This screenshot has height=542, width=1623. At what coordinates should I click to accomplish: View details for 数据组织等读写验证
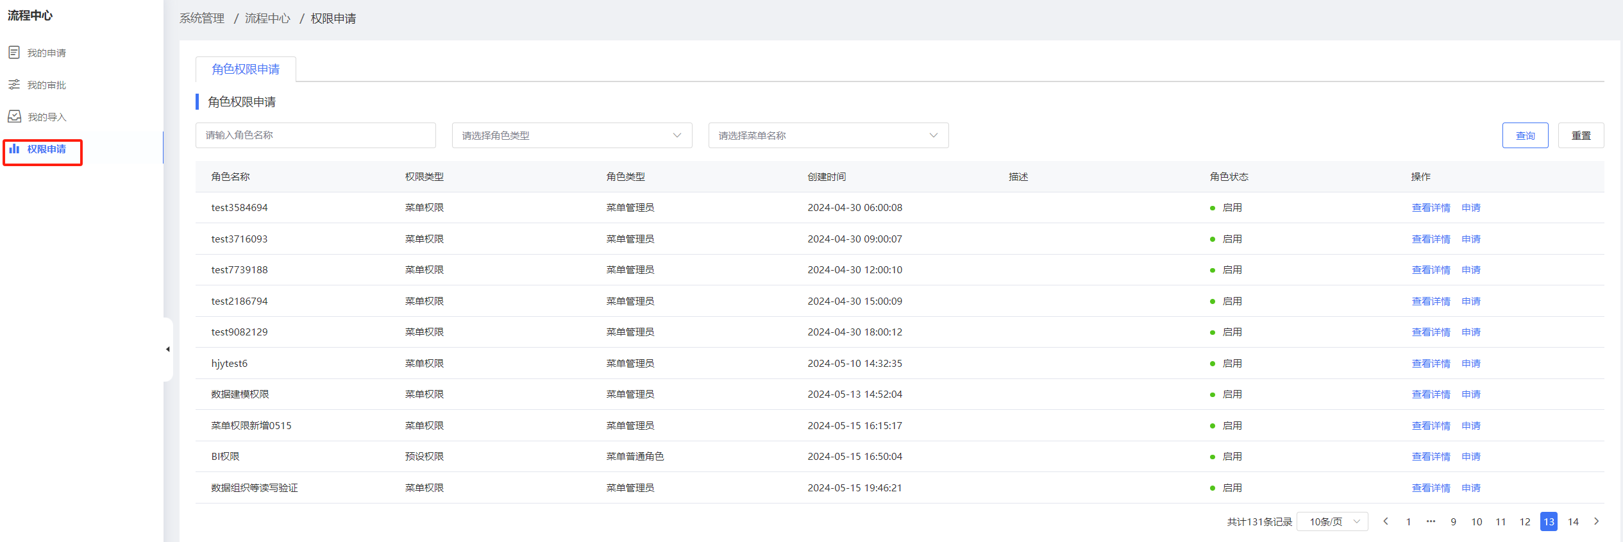(1431, 488)
